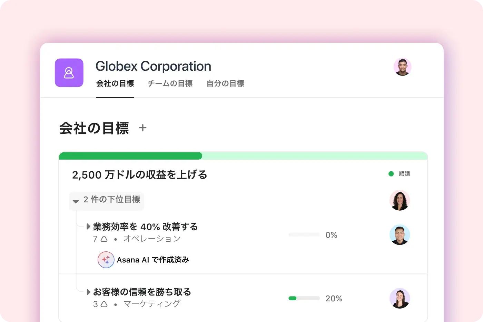Open the 2,500 万ドルの収益を上げる goal
Viewport: 483px width, 322px height.
pos(140,175)
